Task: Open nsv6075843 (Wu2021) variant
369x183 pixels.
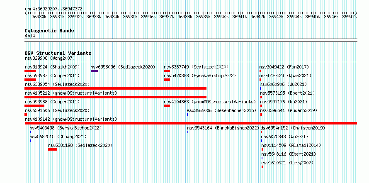Action: click(x=284, y=137)
